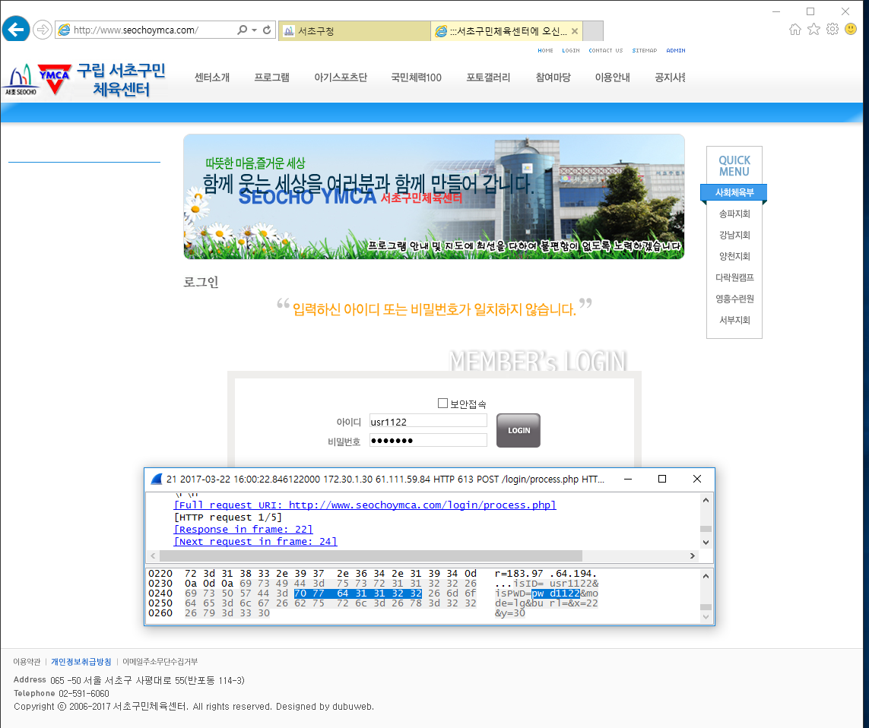Open Favorites star icon

pos(813,30)
